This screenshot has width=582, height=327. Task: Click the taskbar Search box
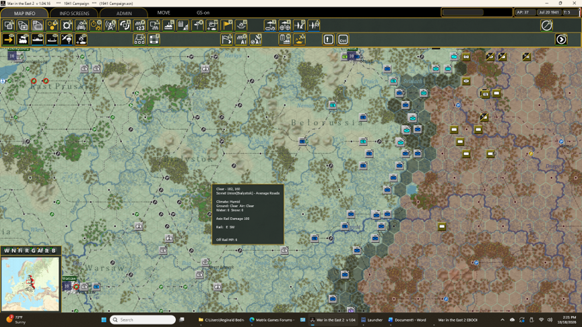(x=143, y=320)
